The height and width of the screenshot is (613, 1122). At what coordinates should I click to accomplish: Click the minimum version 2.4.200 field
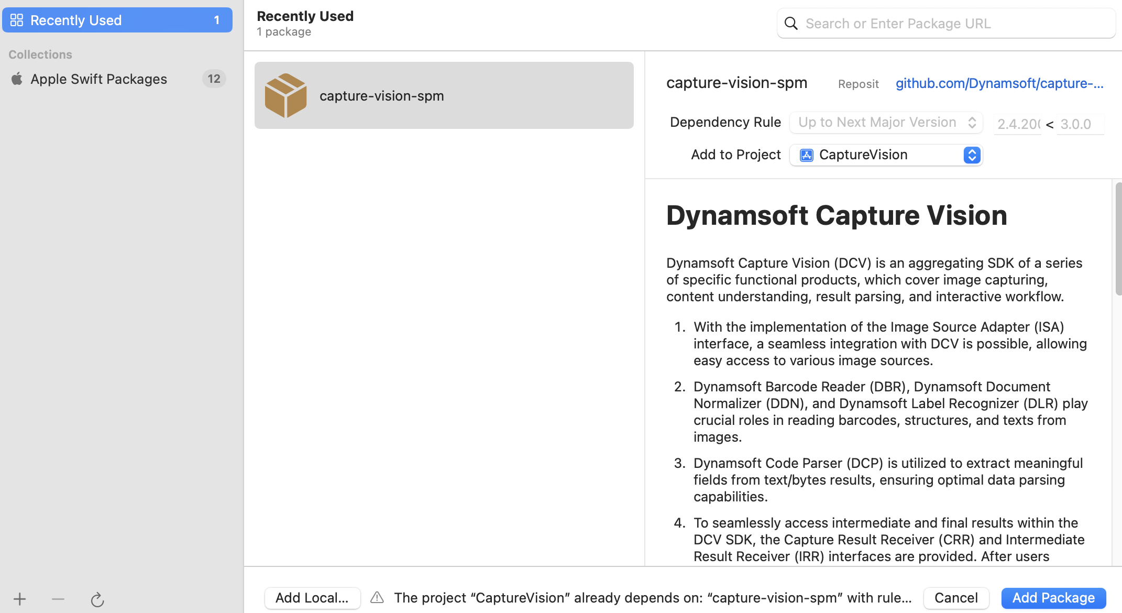[1017, 124]
